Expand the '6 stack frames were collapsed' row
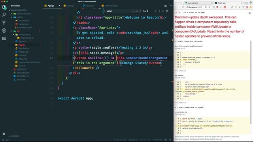The width and height of the screenshot is (253, 142). pyautogui.click(x=189, y=41)
